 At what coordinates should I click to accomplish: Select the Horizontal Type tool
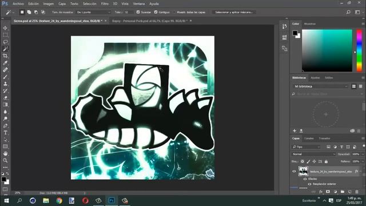5,133
